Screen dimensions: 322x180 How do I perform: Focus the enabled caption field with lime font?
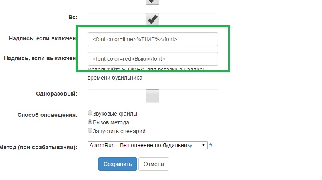[152, 39]
